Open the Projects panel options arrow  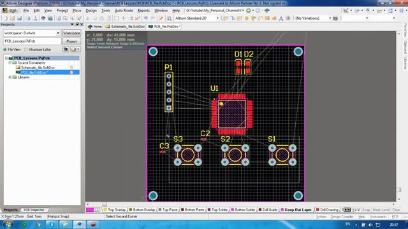coord(72,24)
